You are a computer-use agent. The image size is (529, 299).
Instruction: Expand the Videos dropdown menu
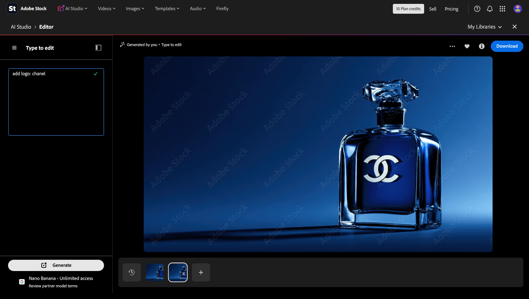pyautogui.click(x=107, y=9)
